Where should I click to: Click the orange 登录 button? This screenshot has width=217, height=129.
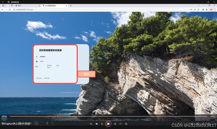(86, 74)
